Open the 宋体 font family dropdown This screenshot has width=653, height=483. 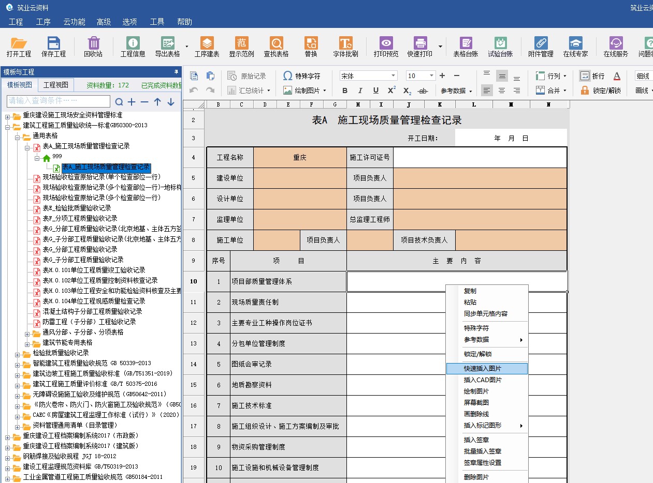coord(393,76)
